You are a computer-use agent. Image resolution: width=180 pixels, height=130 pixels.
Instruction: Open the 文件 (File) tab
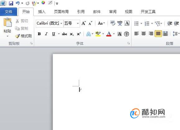tap(8, 12)
